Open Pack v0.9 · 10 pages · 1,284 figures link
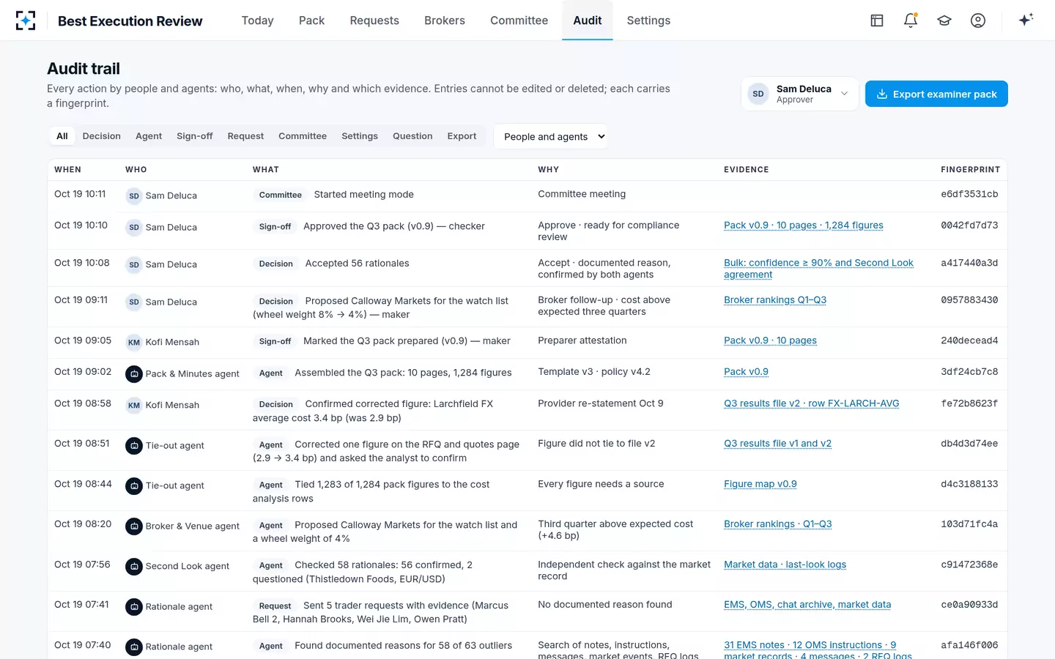The height and width of the screenshot is (659, 1055). pos(804,226)
